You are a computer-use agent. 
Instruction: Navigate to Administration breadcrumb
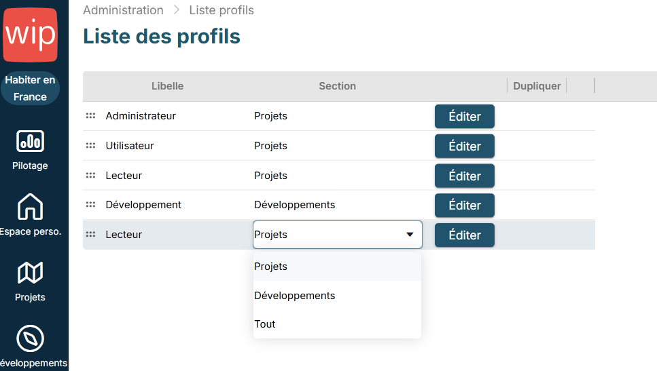pos(123,10)
